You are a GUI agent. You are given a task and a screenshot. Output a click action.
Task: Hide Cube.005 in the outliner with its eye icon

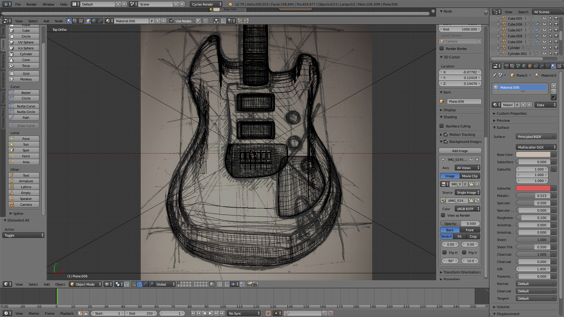(x=544, y=18)
